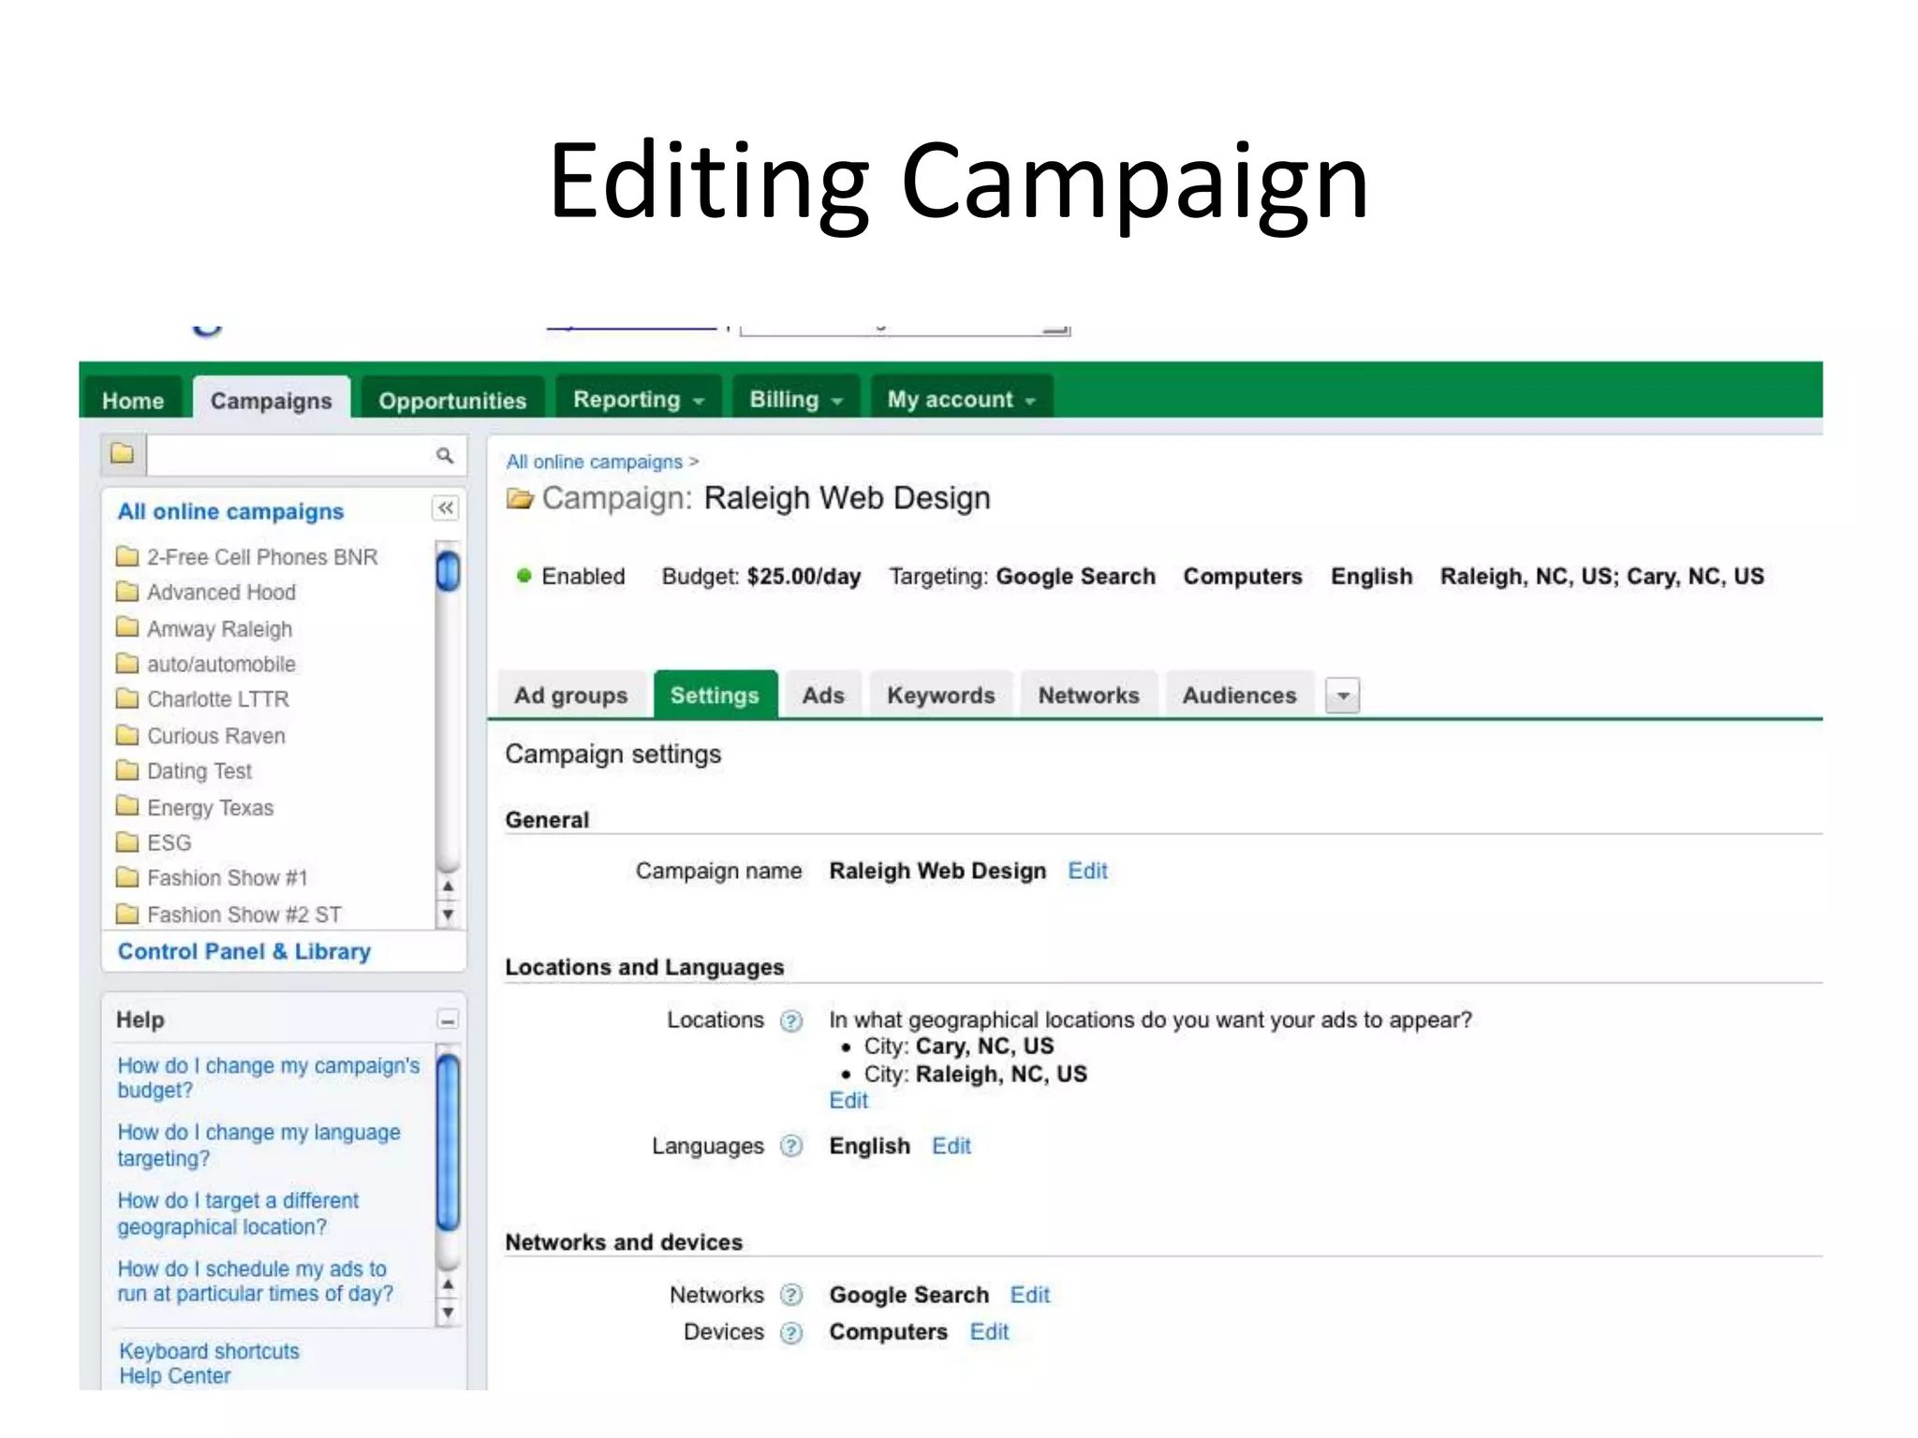Click the green Enabled status dot
The height and width of the screenshot is (1438, 1918).
pos(524,576)
